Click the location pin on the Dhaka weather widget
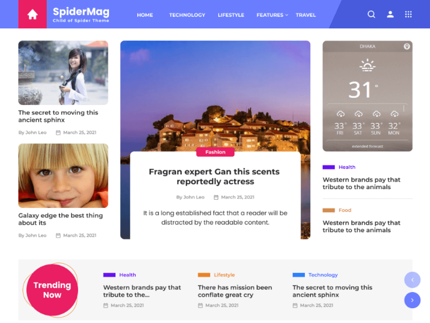The image size is (430, 323). click(407, 46)
